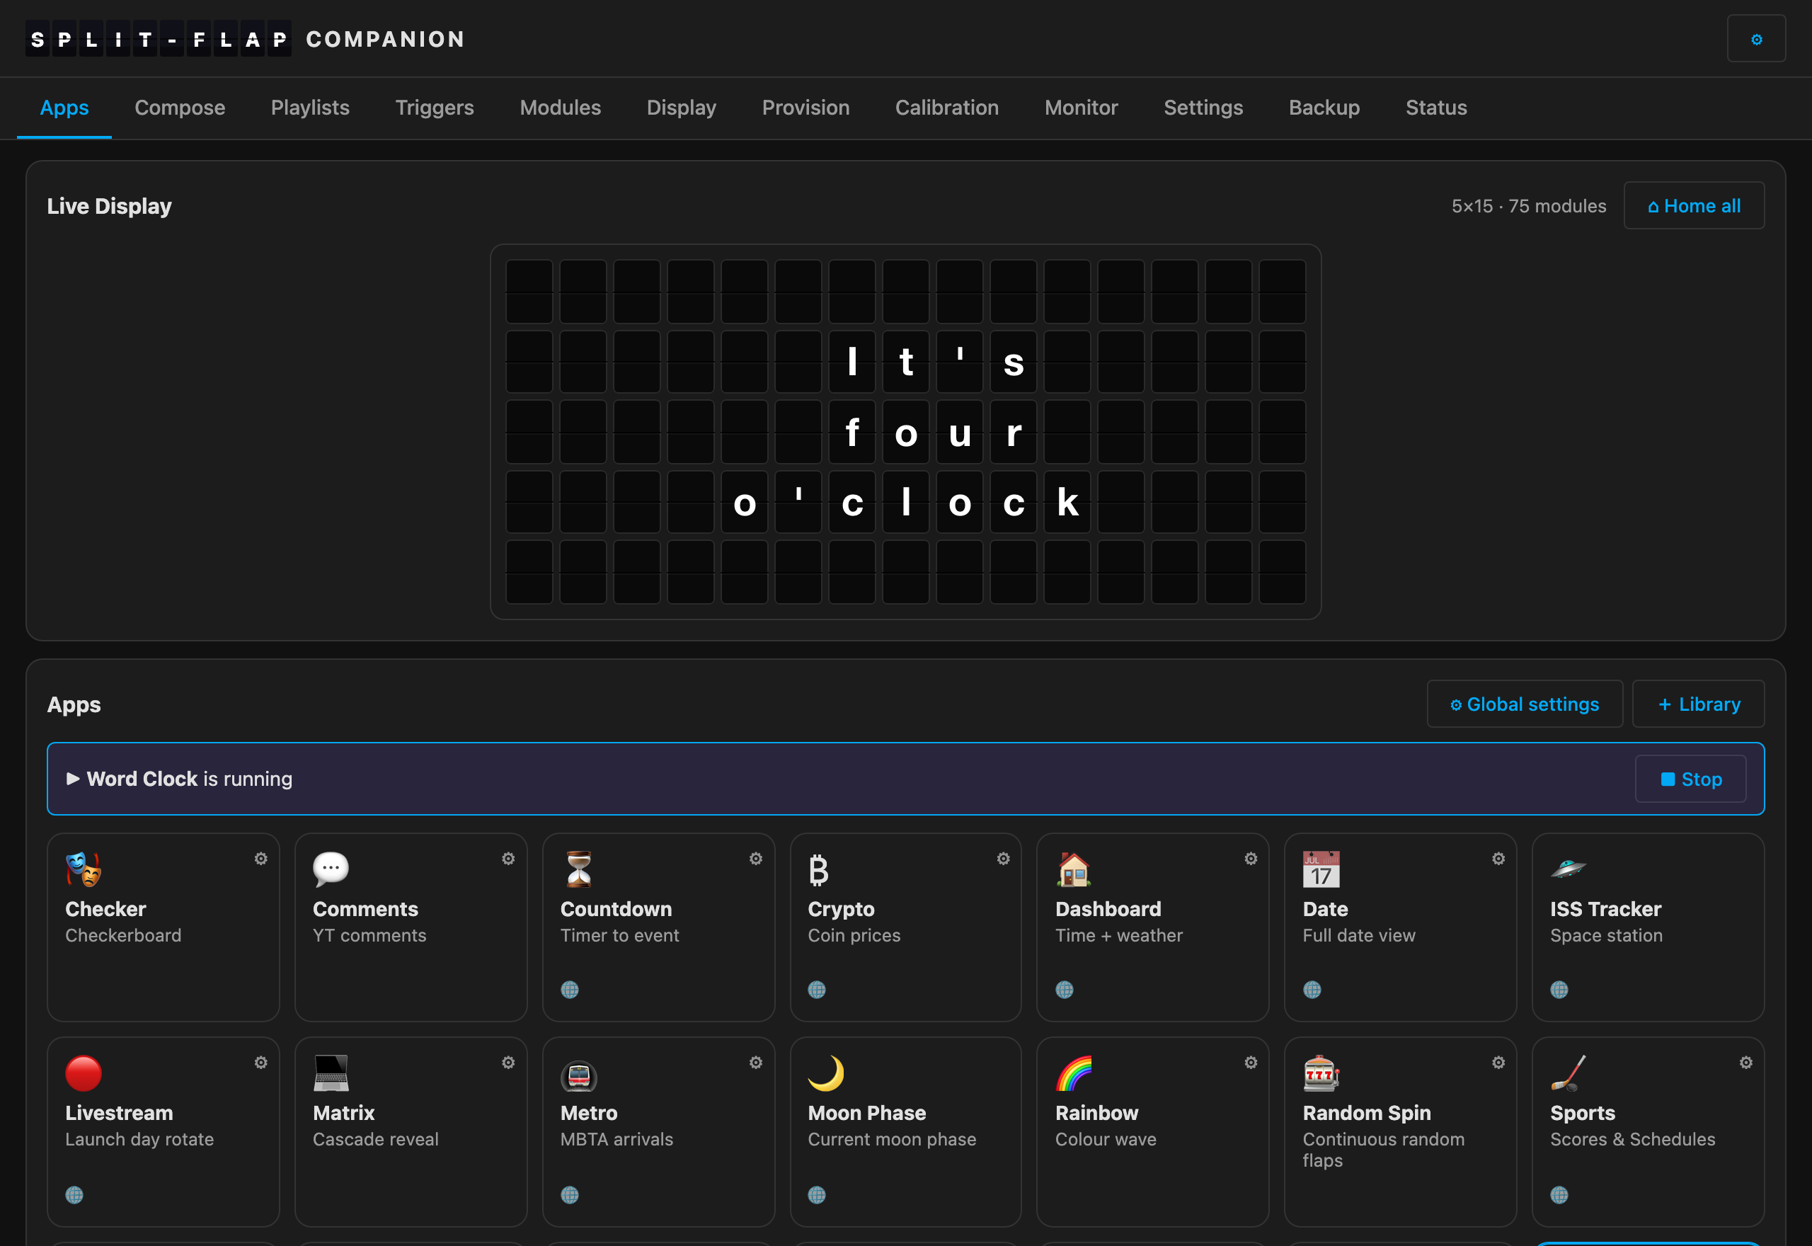Launch the ISS Tracker app
This screenshot has width=1812, height=1246.
tap(1647, 927)
